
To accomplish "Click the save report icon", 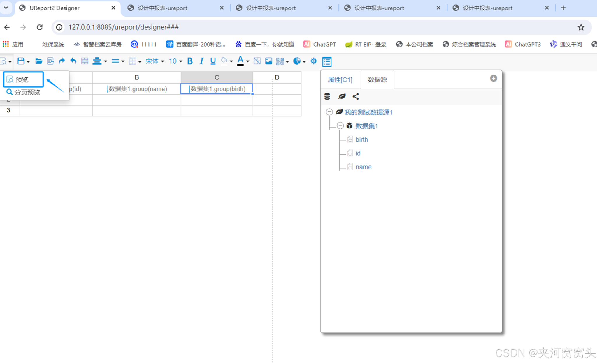I will click(x=21, y=61).
